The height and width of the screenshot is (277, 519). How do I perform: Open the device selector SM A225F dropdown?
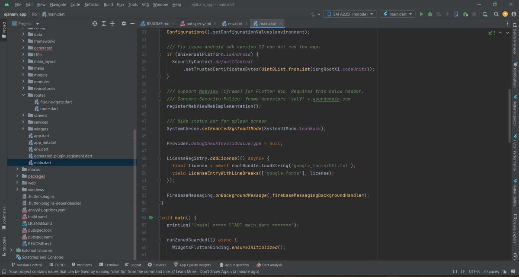coord(350,14)
